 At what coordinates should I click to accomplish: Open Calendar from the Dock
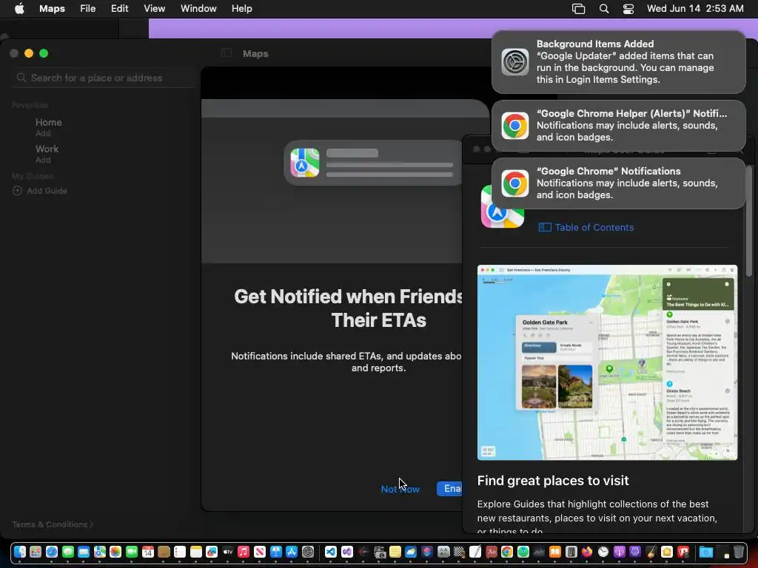pyautogui.click(x=148, y=552)
